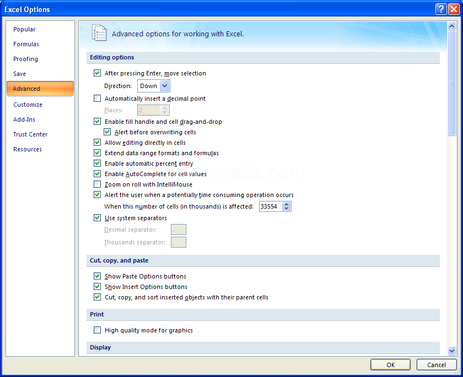The image size is (463, 377).
Task: Toggle After pressing Enter, move selection
Action: (x=97, y=73)
